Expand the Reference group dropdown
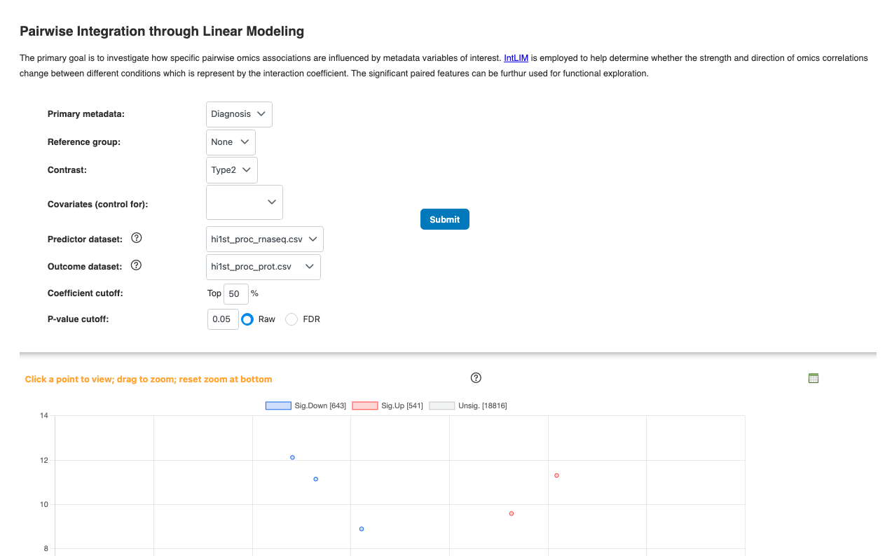885x556 pixels. pos(231,142)
